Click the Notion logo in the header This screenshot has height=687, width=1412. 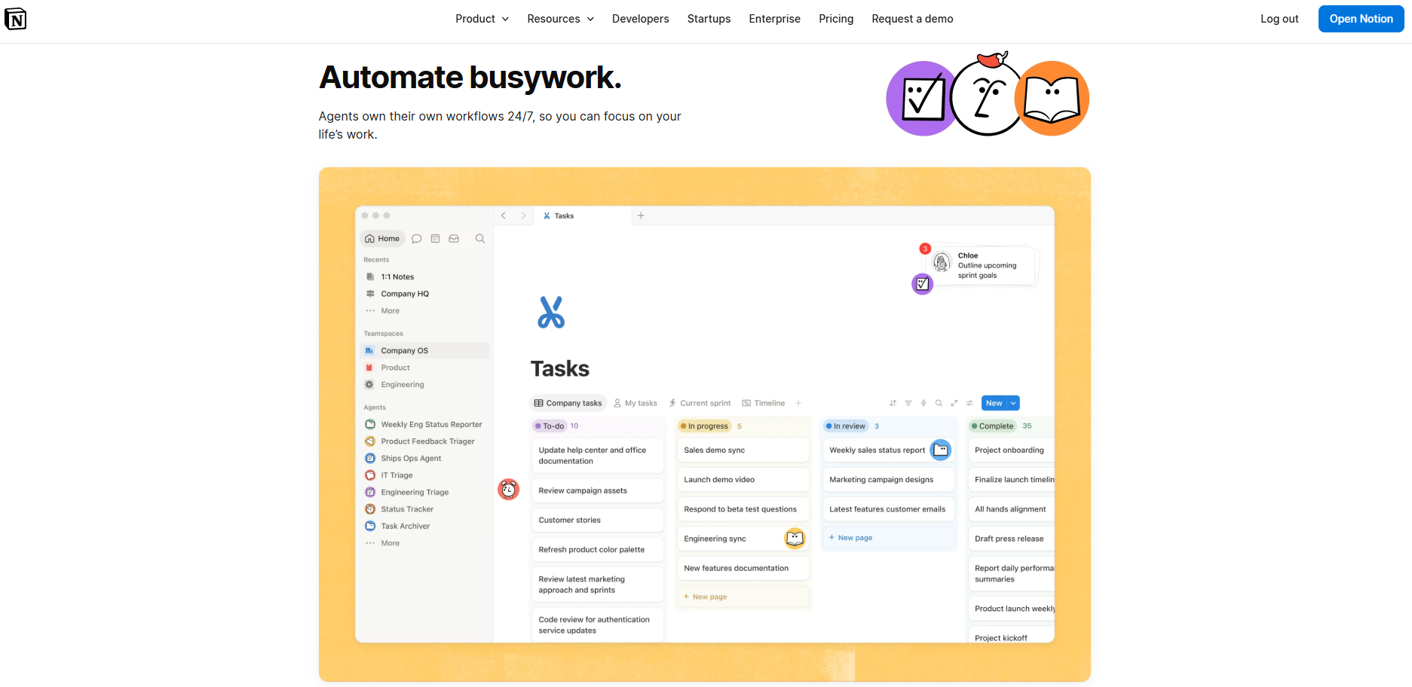(15, 19)
